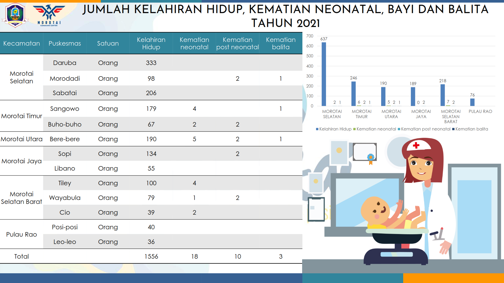The height and width of the screenshot is (283, 504).
Task: Click the Wayabula puskesmas cell
Action: [x=65, y=198]
